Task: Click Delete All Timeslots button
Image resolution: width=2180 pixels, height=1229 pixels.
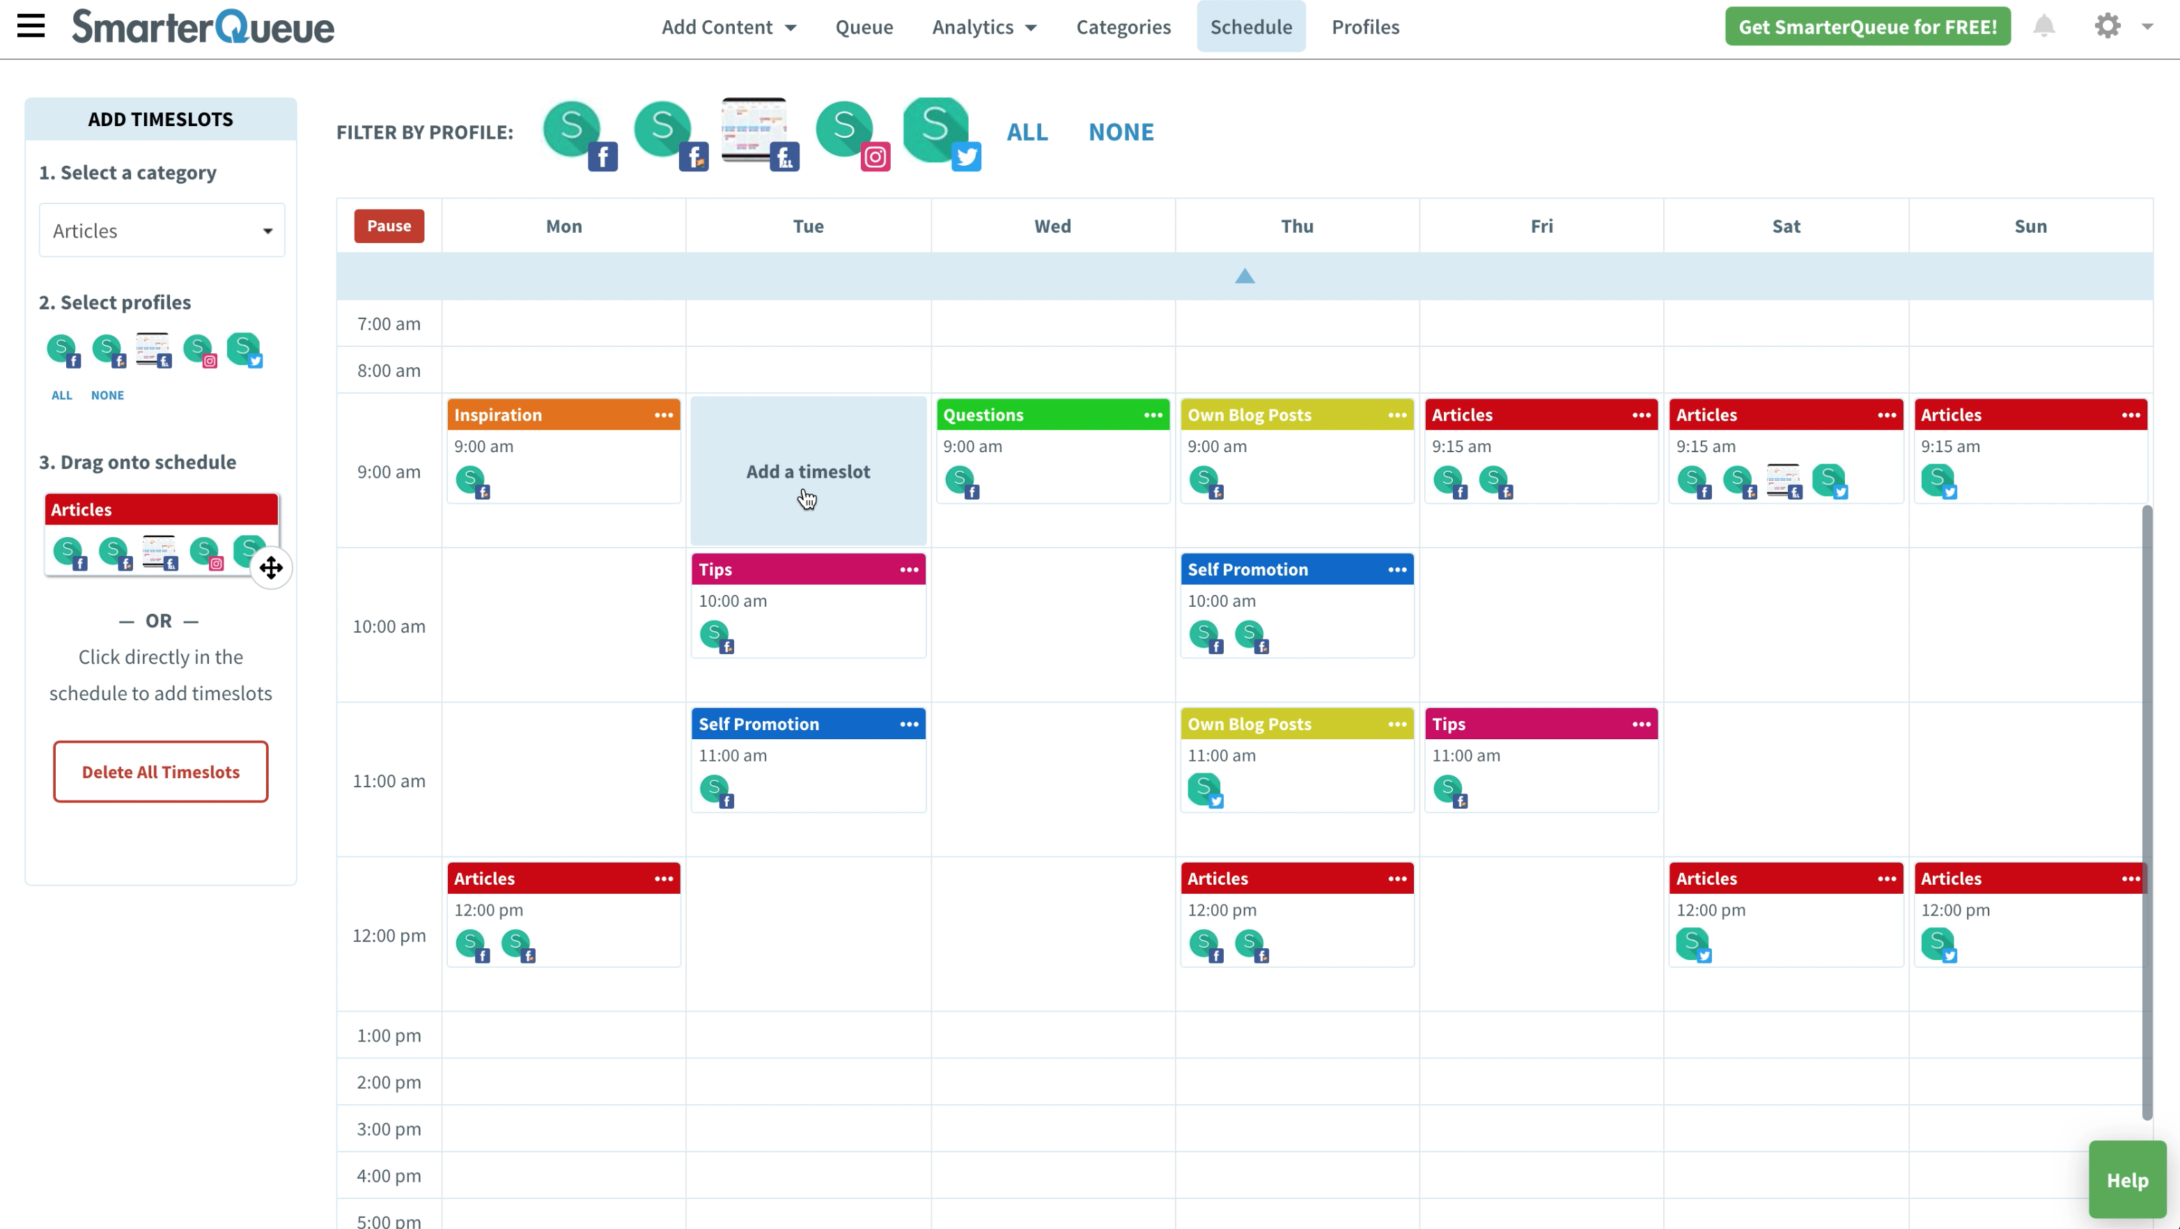Action: [161, 772]
